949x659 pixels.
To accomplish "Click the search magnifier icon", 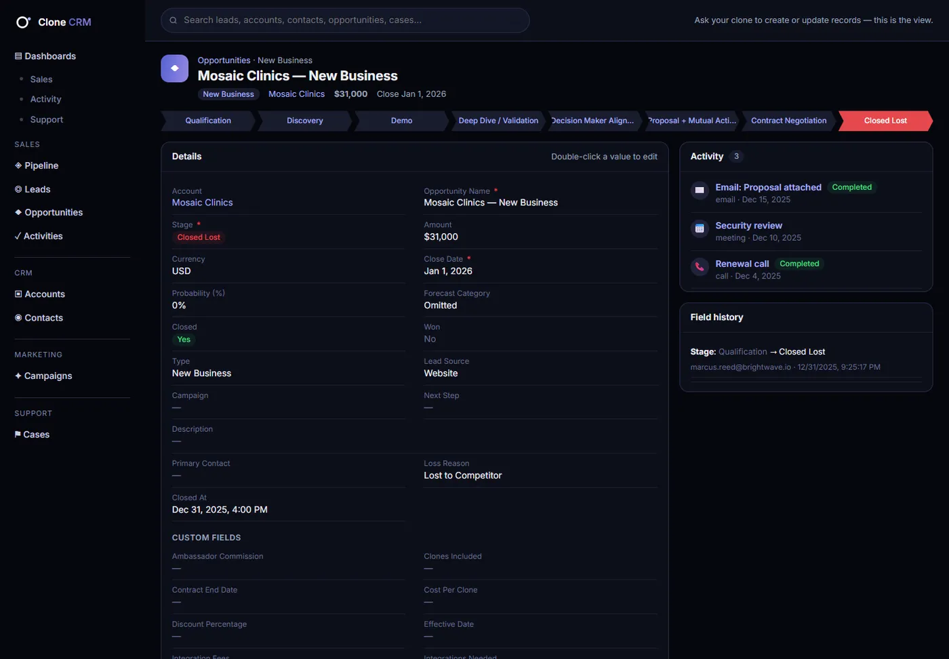I will (174, 20).
